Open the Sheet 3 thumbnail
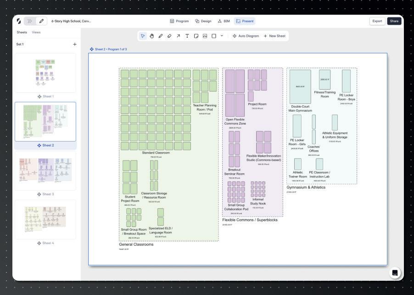The image size is (414, 295). tap(45, 170)
